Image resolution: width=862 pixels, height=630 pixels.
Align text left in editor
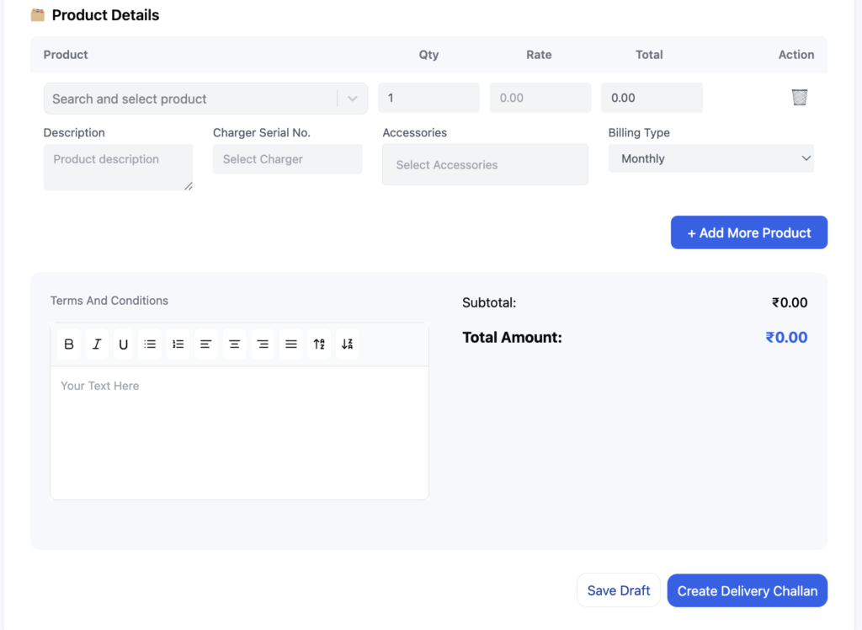(x=206, y=344)
